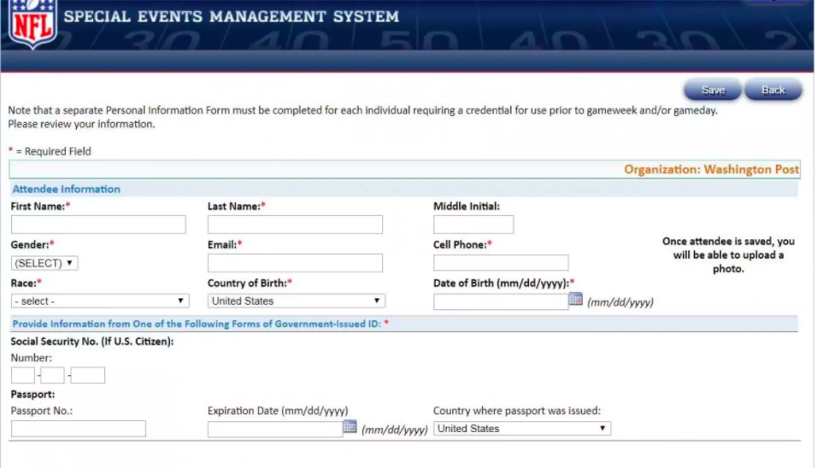The width and height of the screenshot is (817, 468).
Task: Click into the First Name field
Action: pos(98,225)
